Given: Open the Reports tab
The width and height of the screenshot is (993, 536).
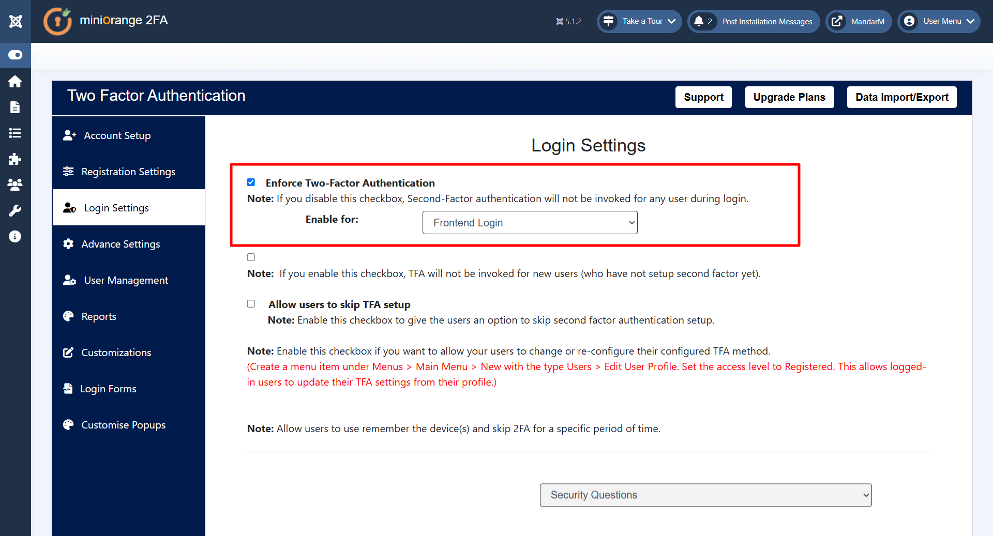Looking at the screenshot, I should 129,316.
